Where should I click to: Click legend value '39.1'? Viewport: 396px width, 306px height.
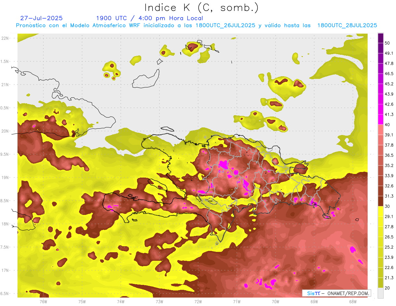tap(389, 135)
